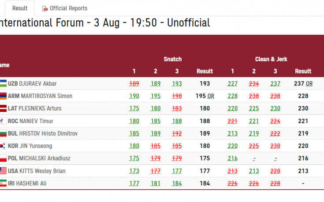Click the Uzbekistan flag icon

click(3, 83)
